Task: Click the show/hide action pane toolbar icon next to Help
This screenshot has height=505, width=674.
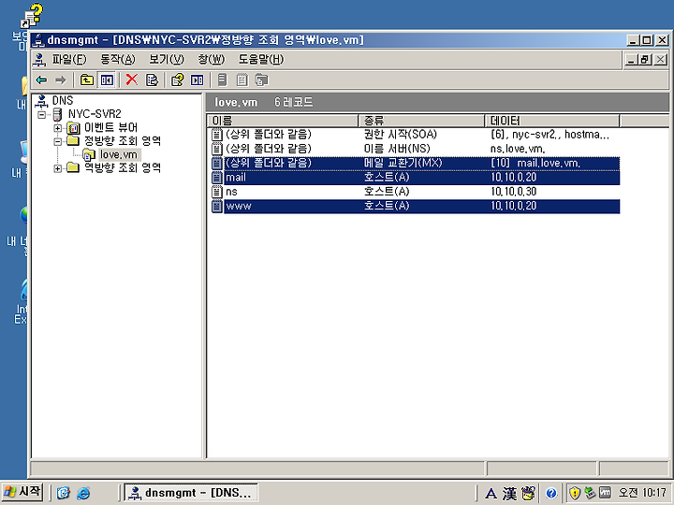Action: point(198,79)
